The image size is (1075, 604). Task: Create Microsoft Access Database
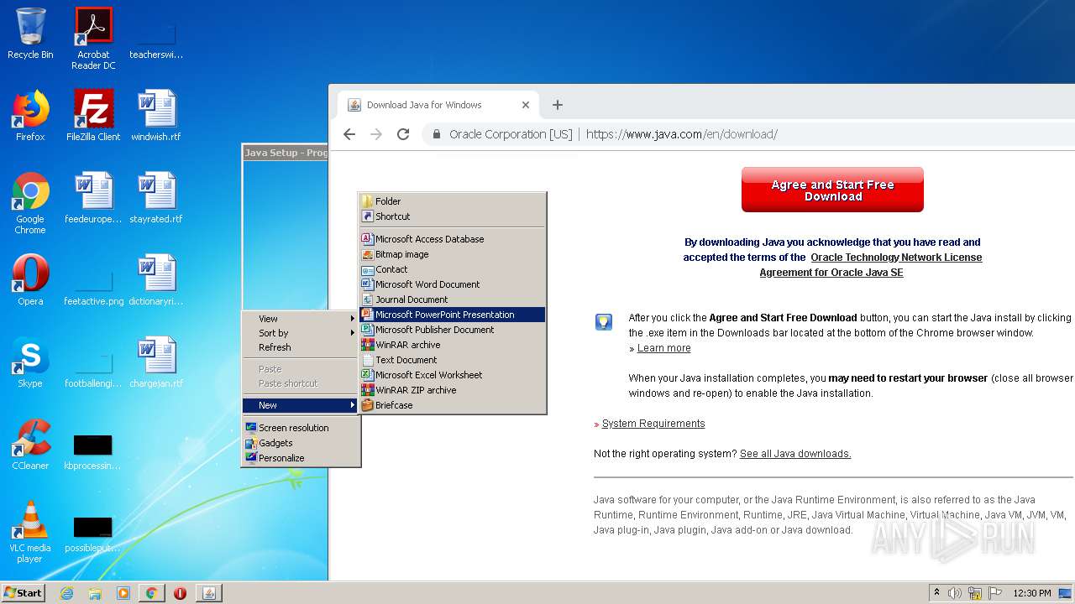pyautogui.click(x=453, y=239)
